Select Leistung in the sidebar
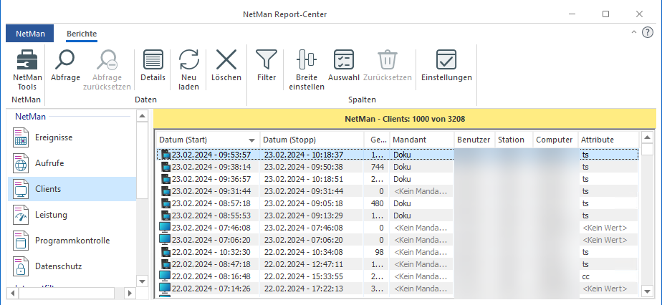 coord(72,215)
